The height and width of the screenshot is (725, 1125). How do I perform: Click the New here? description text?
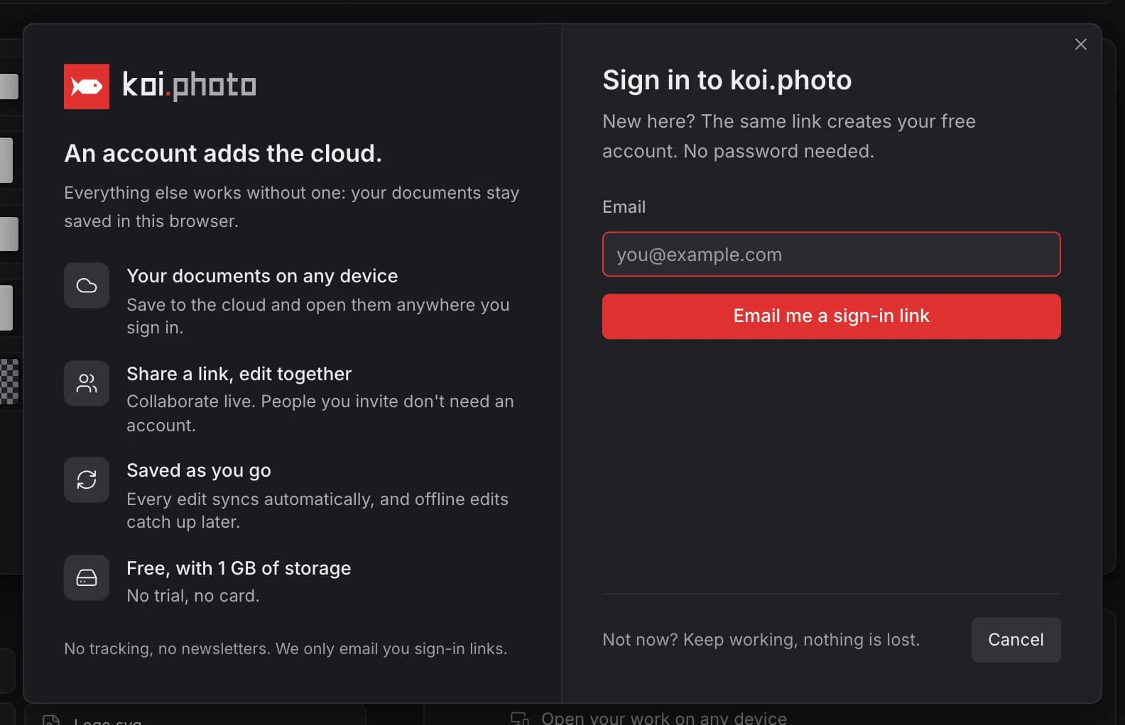click(788, 136)
